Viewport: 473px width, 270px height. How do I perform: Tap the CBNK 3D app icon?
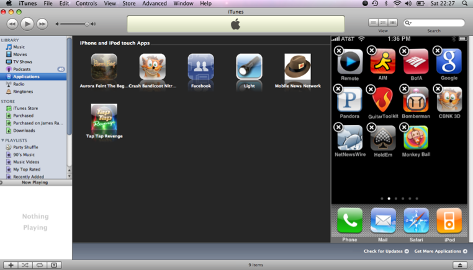tap(449, 100)
